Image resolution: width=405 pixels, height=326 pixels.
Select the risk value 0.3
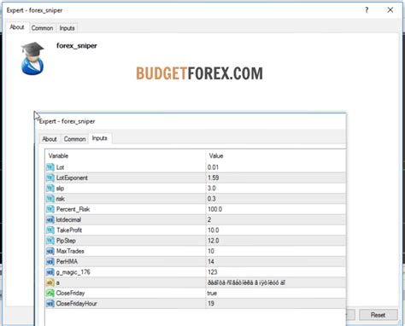pyautogui.click(x=212, y=199)
